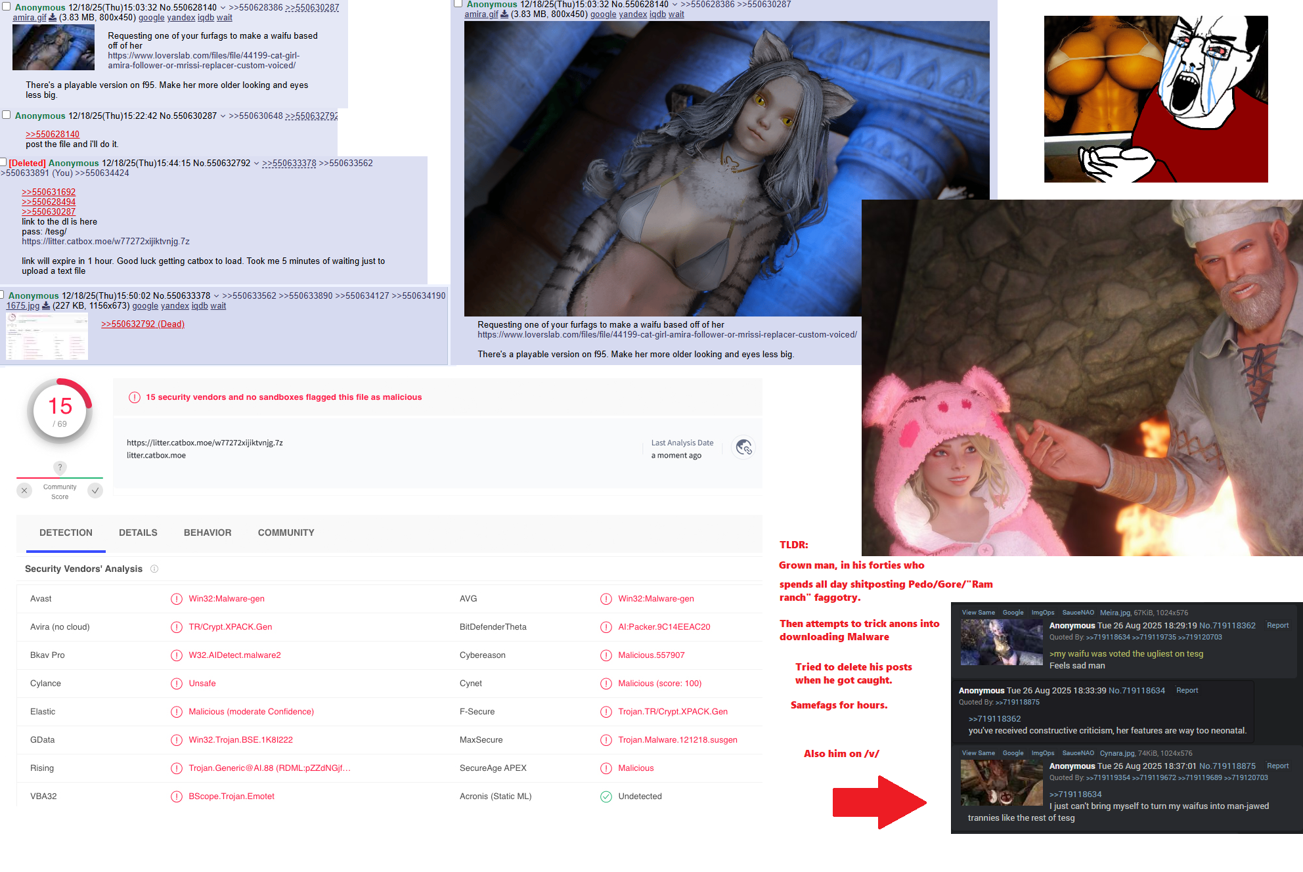
Task: Click the green Undetected icon for Acronis
Action: click(606, 796)
